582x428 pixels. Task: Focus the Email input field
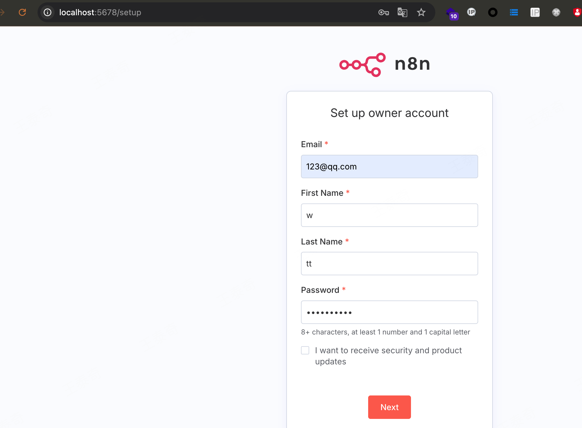click(389, 167)
